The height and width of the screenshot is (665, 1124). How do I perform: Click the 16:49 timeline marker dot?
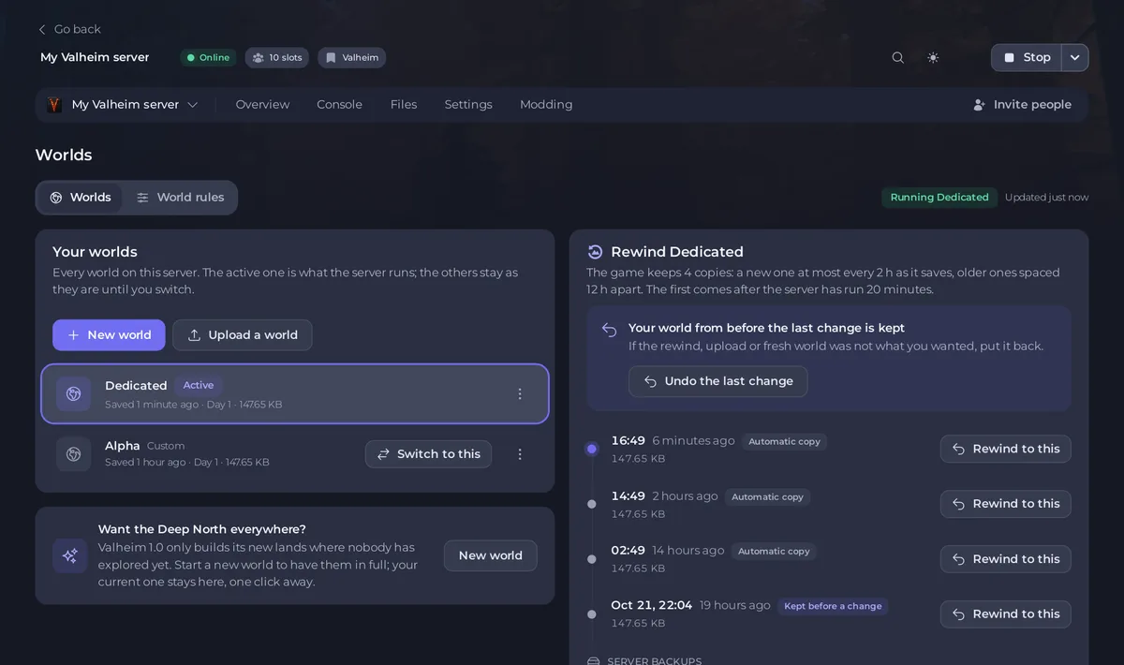tap(592, 449)
